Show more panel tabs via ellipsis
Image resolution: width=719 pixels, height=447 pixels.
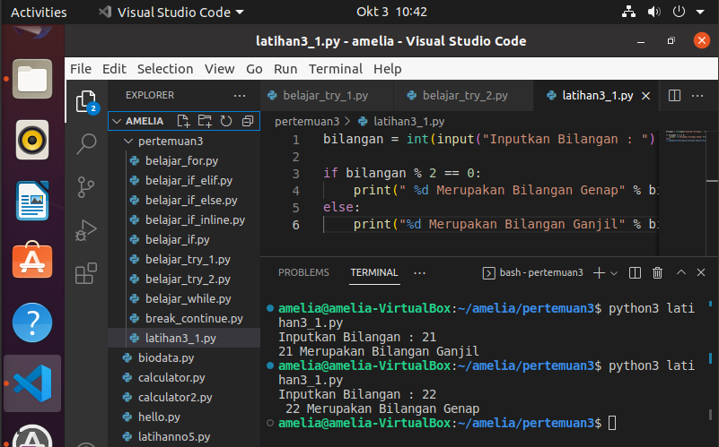(x=419, y=273)
